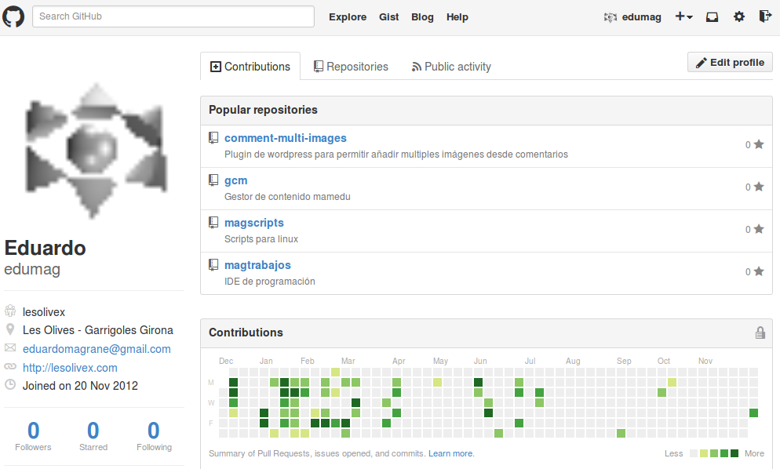Click the eduardomagrane@gmail.com email link
Screen dimensions: 780x469
[97, 349]
